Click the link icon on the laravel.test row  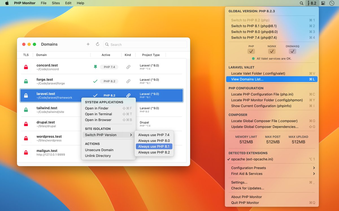[129, 95]
